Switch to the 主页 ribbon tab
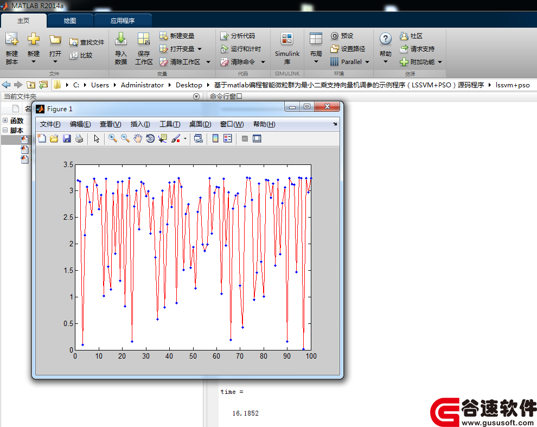Image resolution: width=537 pixels, height=427 pixels. [23, 21]
